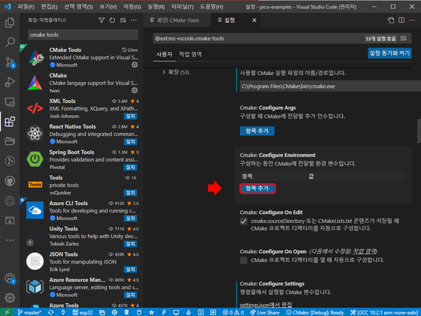Open remote window indicator in status bar
This screenshot has width=421, height=316.
pyautogui.click(x=7, y=312)
